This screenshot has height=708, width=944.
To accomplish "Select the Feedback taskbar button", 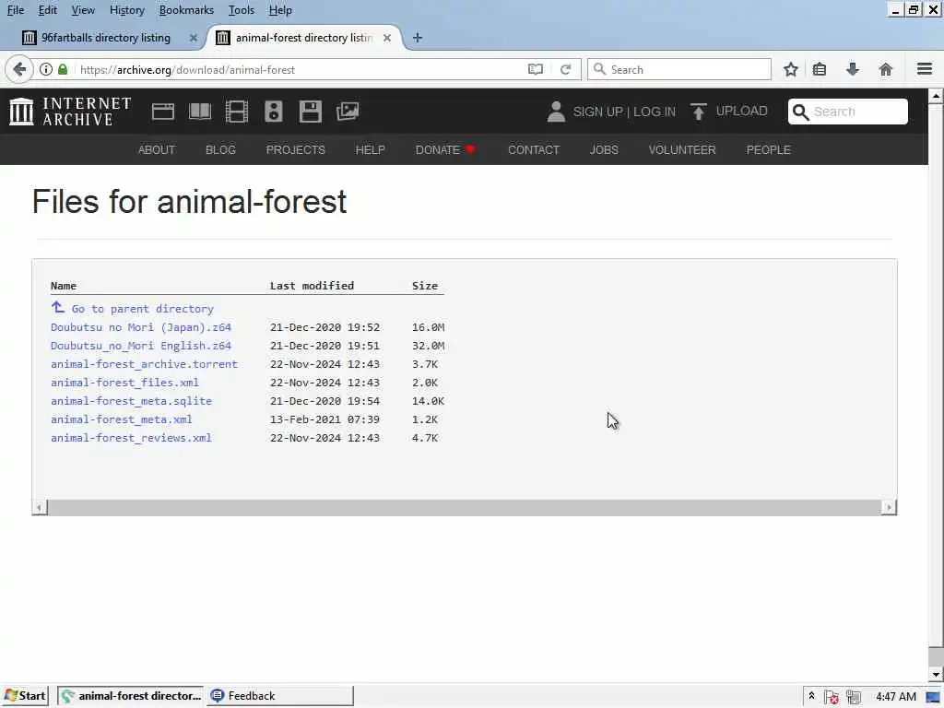I will [280, 696].
